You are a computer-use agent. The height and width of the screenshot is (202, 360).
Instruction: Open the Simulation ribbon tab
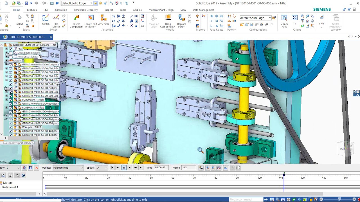point(61,10)
